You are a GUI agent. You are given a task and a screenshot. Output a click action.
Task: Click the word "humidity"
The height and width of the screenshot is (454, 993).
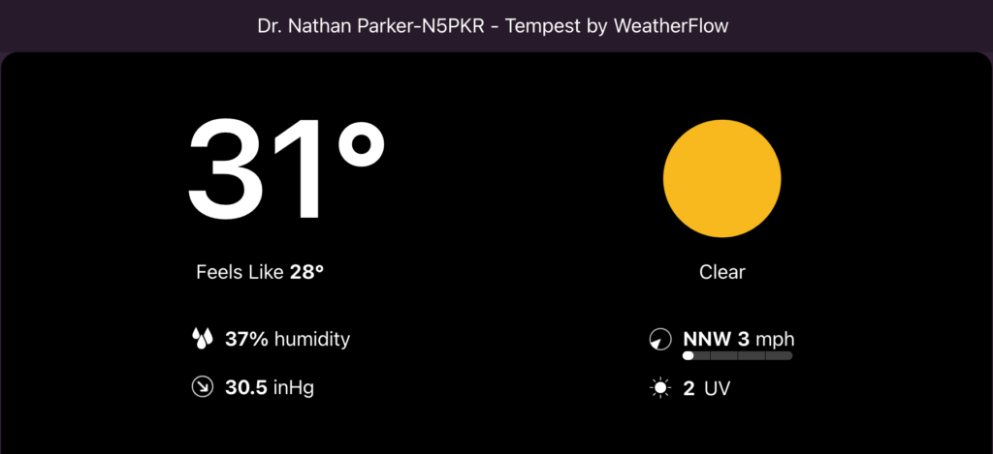click(312, 339)
